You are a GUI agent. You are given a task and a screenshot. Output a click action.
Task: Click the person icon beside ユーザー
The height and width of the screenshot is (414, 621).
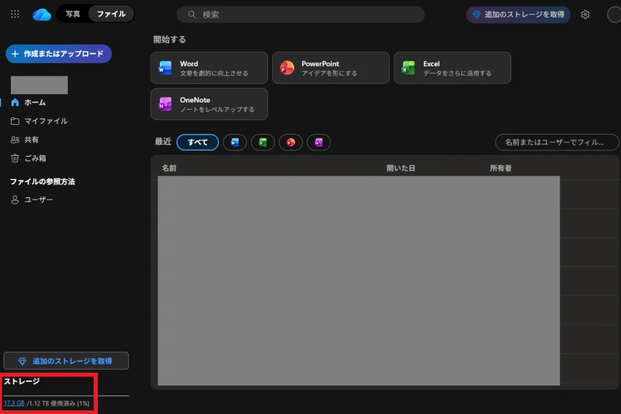pos(15,200)
